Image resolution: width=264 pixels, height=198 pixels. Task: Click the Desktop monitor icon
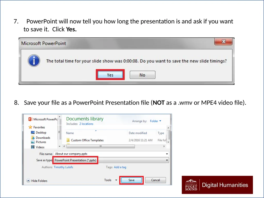(x=33, y=133)
